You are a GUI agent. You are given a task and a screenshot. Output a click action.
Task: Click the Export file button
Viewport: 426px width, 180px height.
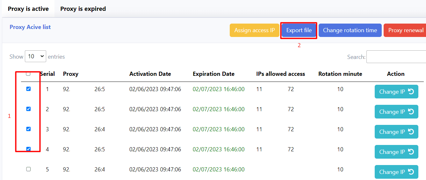(x=299, y=30)
